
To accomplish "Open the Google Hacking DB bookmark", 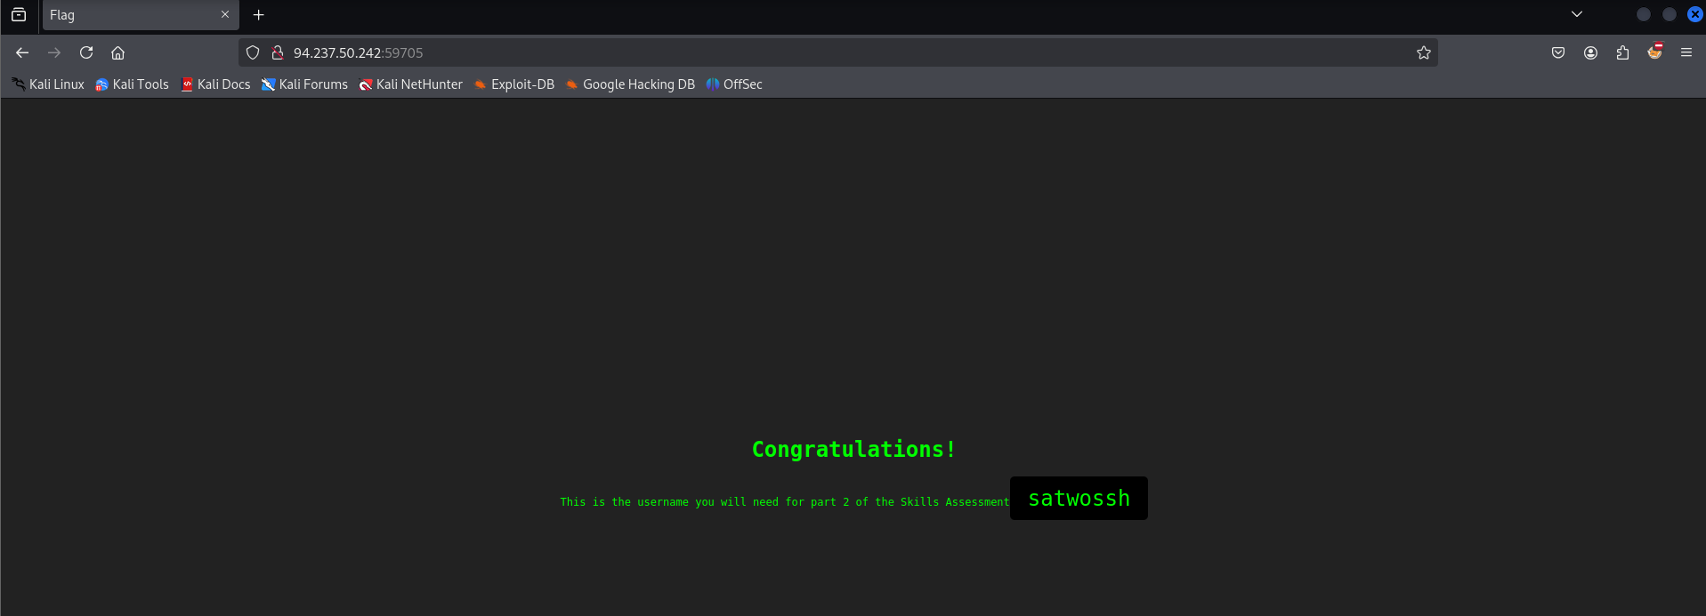I will 630,84.
